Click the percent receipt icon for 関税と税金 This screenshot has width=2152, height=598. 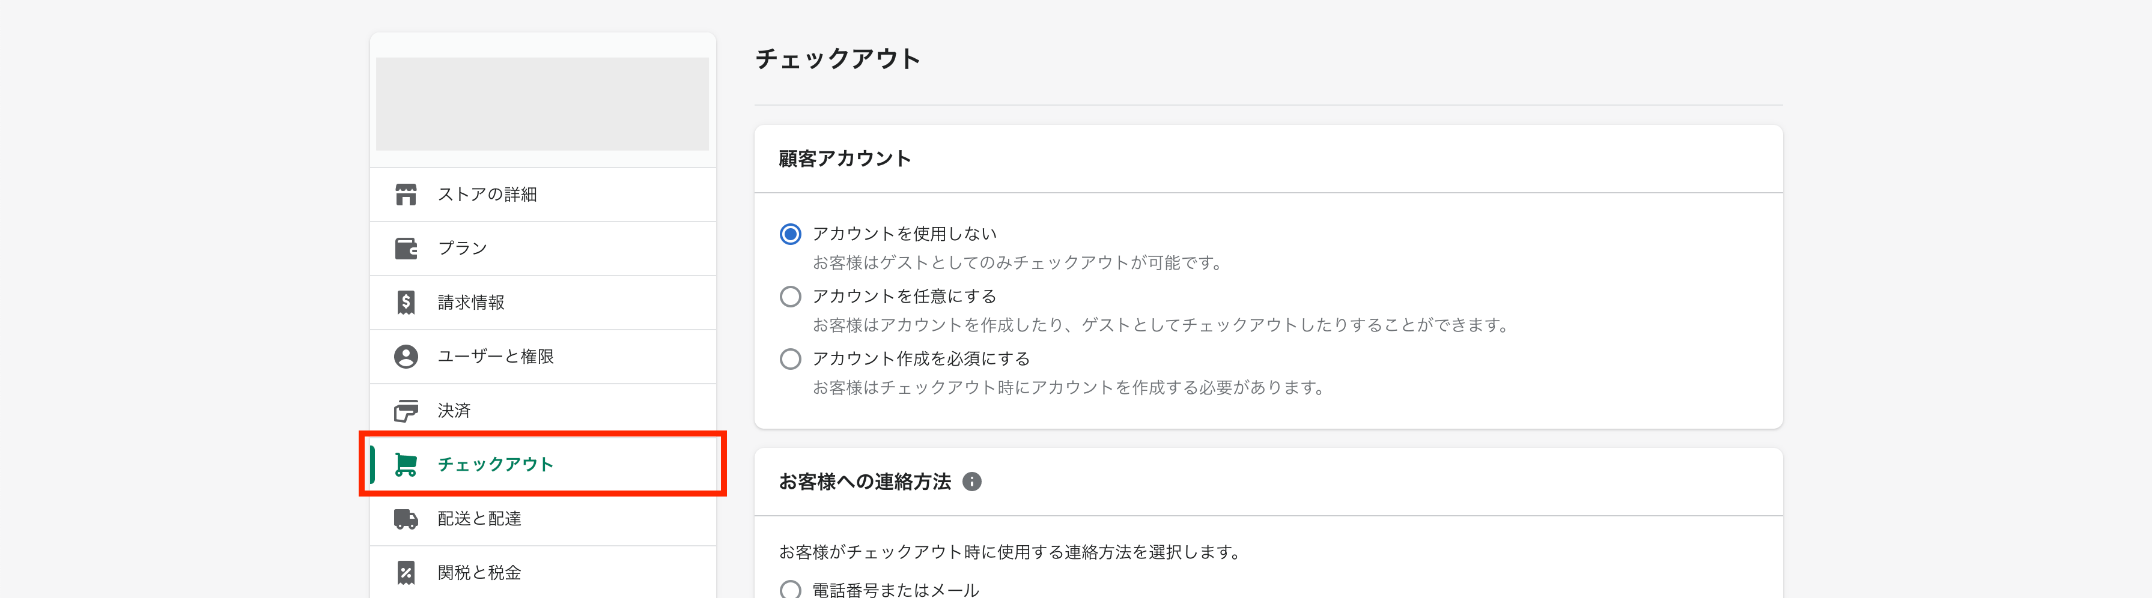coord(406,573)
